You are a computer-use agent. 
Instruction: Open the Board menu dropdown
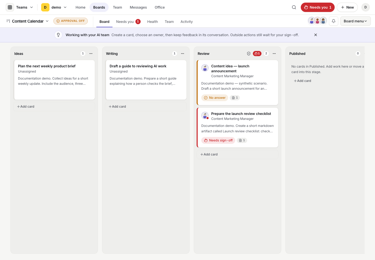pos(355,21)
